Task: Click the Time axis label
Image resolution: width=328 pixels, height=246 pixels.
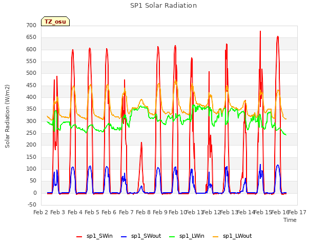Action: click(x=290, y=220)
